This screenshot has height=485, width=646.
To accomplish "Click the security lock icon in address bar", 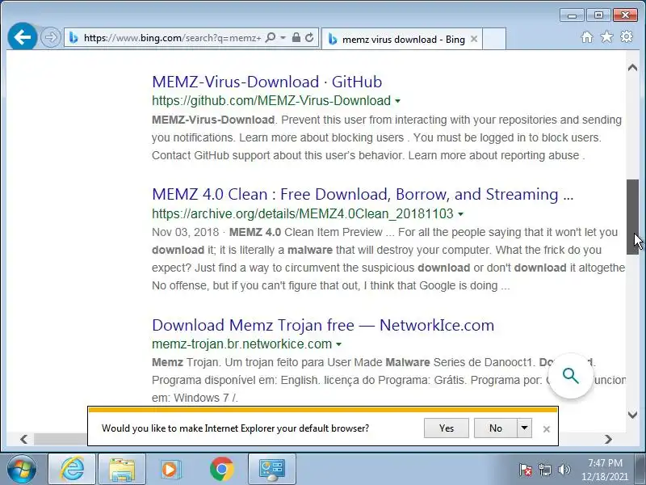I will point(296,38).
